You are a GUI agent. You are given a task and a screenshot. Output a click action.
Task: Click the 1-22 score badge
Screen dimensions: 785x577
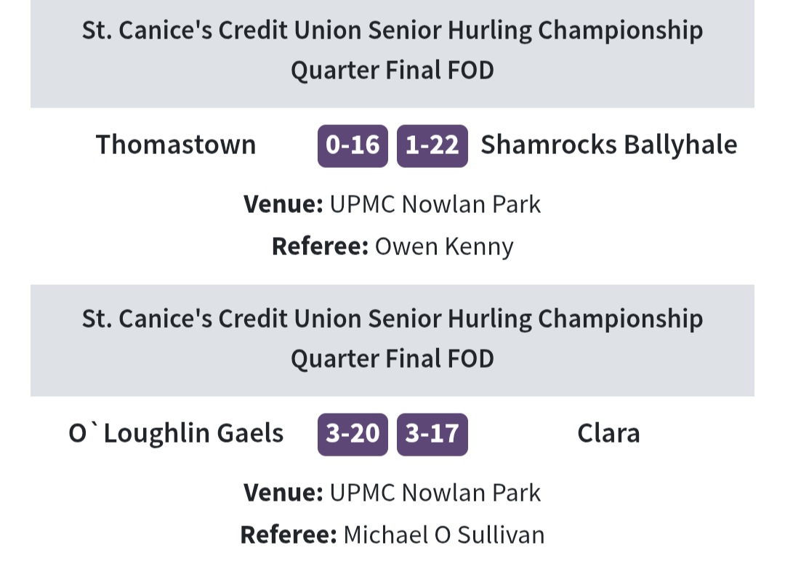click(432, 145)
